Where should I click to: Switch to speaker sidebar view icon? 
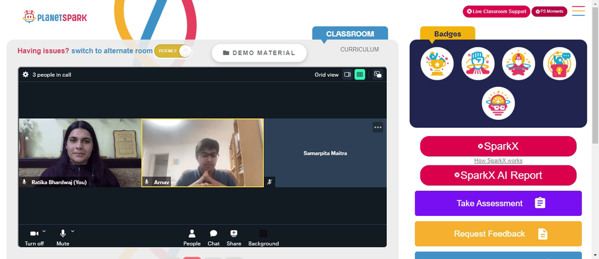(347, 74)
